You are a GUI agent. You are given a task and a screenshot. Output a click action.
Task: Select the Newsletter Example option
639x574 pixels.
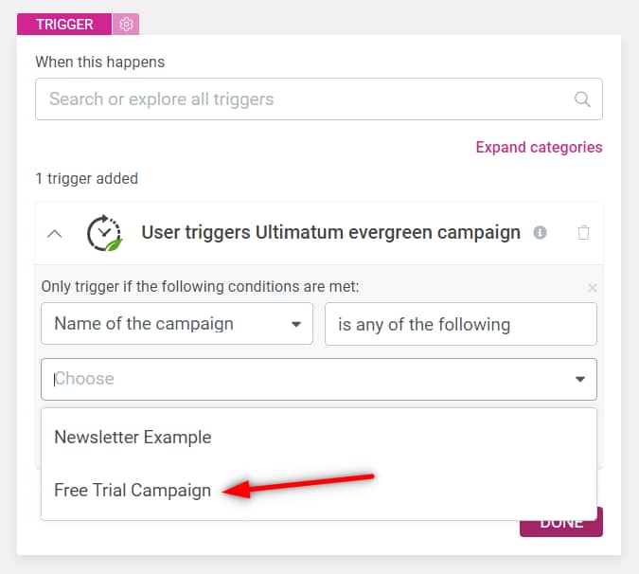[133, 438]
